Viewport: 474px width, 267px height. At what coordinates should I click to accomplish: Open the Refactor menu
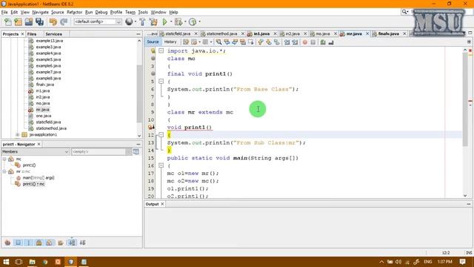click(74, 12)
